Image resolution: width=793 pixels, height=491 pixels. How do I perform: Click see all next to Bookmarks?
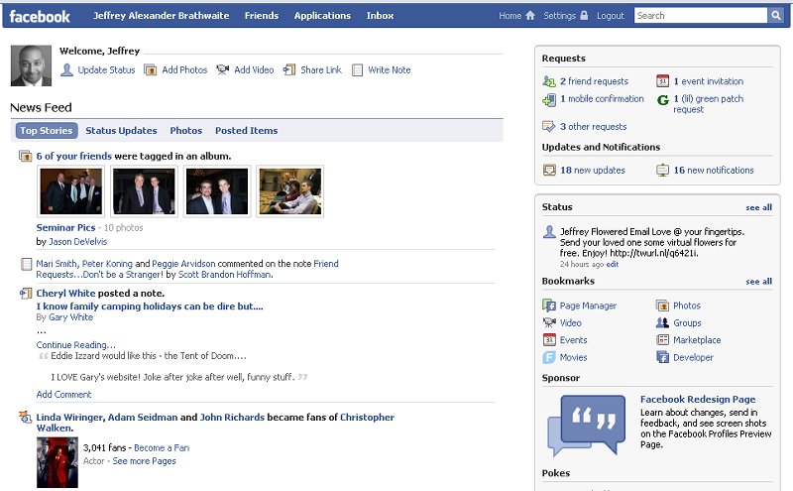coord(758,282)
